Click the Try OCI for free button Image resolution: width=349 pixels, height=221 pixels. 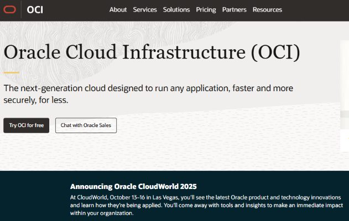[26, 125]
